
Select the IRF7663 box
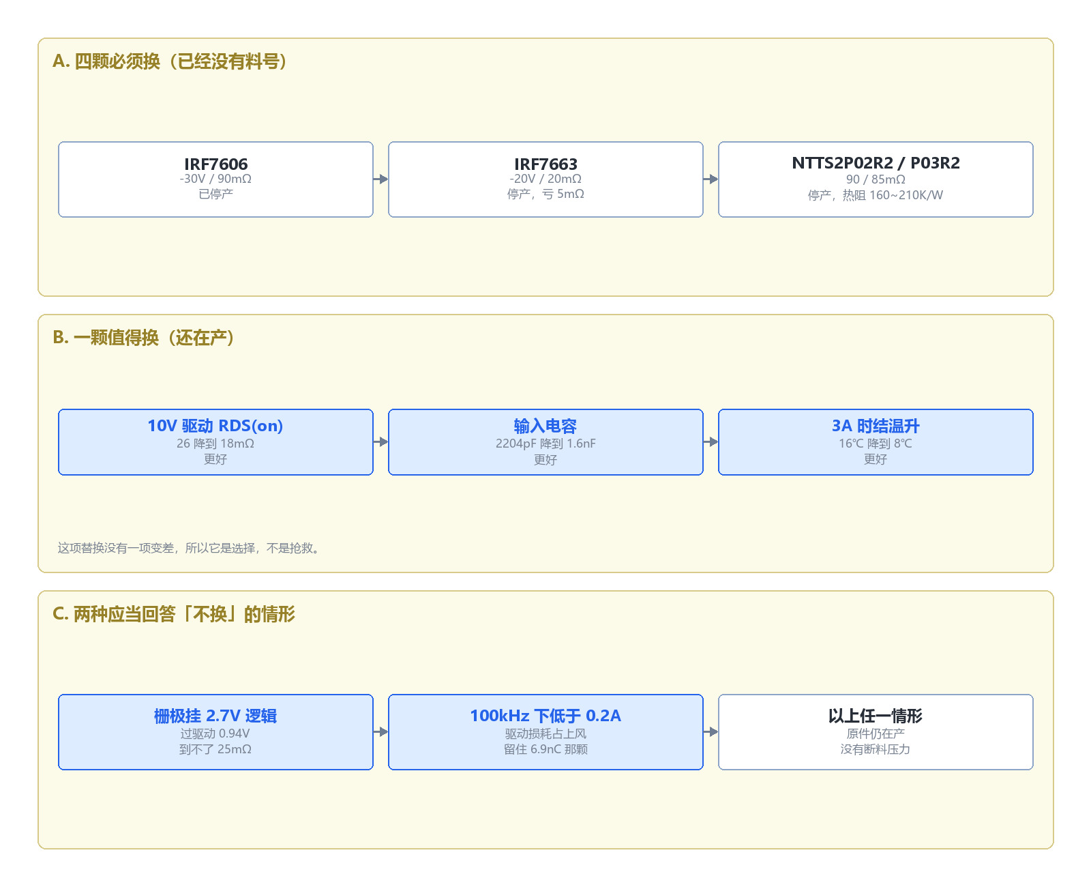[545, 179]
